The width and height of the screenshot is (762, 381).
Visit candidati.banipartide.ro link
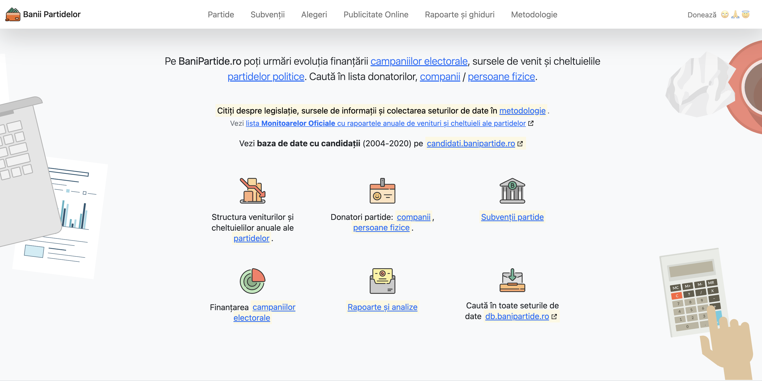(471, 143)
